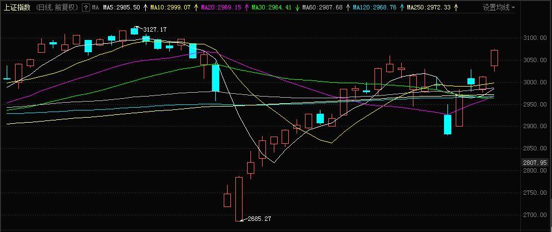Click the 2807.95 price axis tag
Image resolution: width=552 pixels, height=232 pixels.
tap(535, 163)
